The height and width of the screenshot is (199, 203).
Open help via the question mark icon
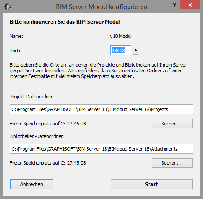click(x=174, y=5)
